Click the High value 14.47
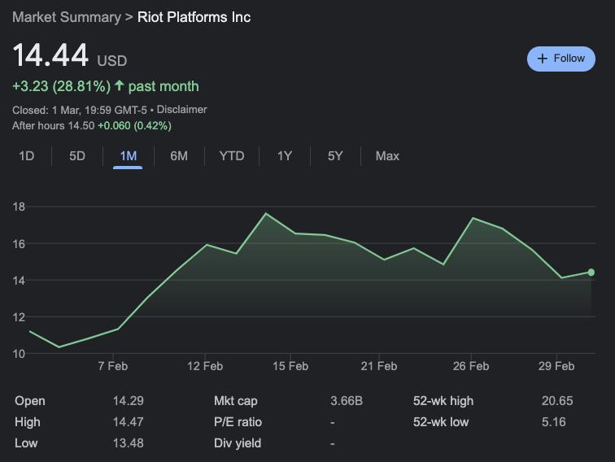 point(129,422)
